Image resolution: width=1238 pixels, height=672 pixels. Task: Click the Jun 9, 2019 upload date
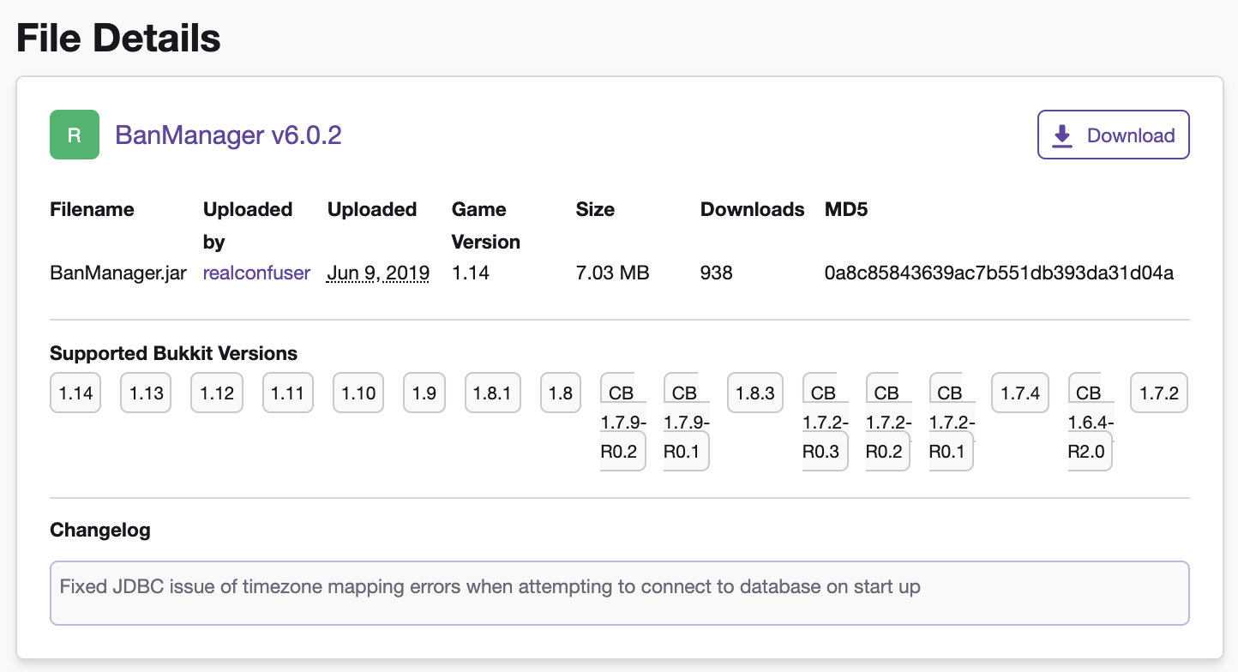point(378,273)
